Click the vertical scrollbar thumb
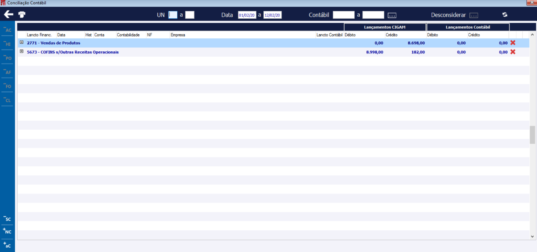This screenshot has width=537, height=252. [532, 135]
